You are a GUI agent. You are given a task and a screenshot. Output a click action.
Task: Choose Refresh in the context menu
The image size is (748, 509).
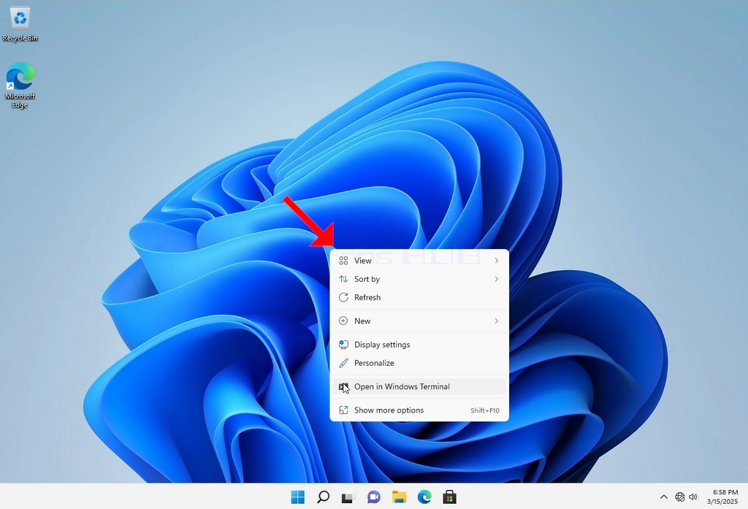(x=419, y=297)
